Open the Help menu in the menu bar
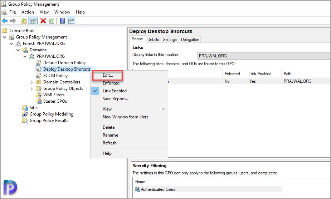Image resolution: width=331 pixels, height=199 pixels. [x=80, y=12]
